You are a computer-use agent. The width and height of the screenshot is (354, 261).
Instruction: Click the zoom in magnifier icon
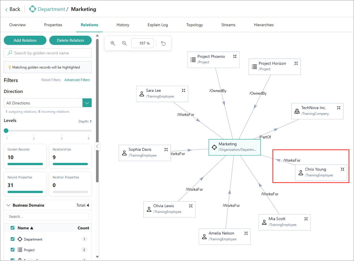113,43
